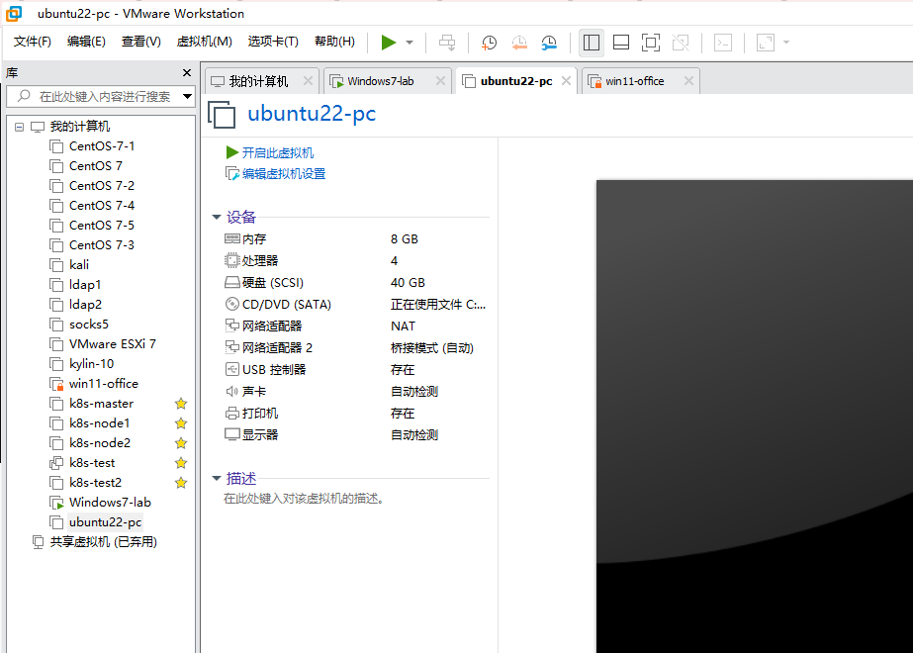Click the 硬盘 (SCSI) device row
Screen dimensions: 913x653
coord(356,283)
